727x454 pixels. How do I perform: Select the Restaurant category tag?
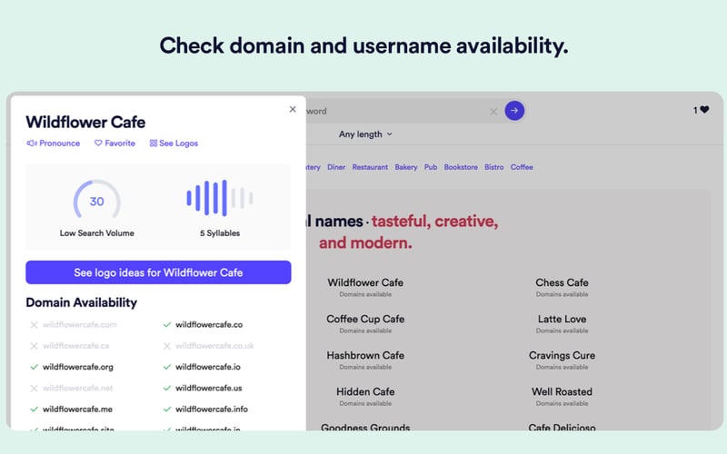(x=370, y=167)
